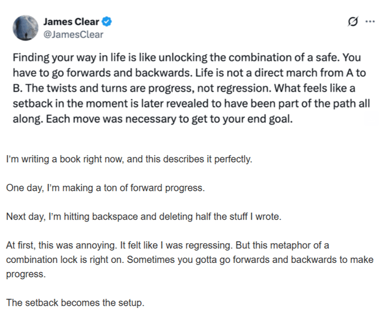Screen dimensions: 386x318
Task: Click the tweet sentence starting "Finding your way"
Action: [106, 57]
